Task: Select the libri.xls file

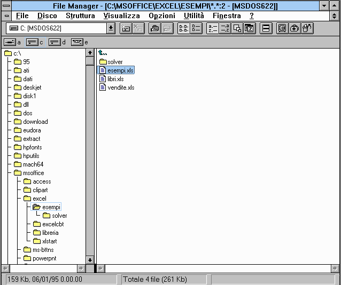Action: (115, 79)
